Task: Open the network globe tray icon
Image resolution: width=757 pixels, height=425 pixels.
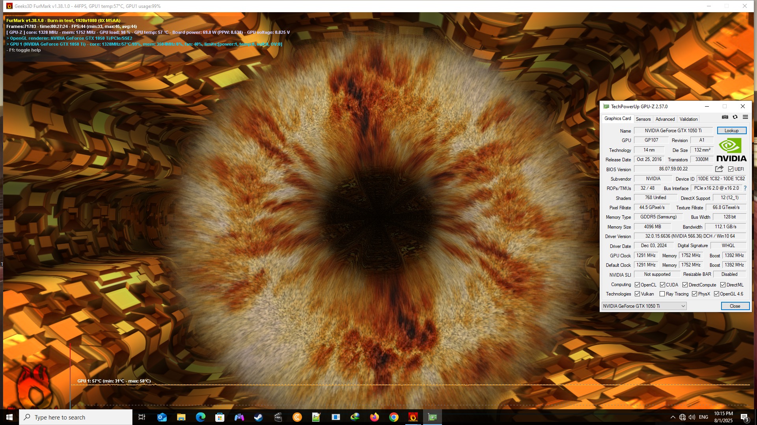Action: pos(682,417)
